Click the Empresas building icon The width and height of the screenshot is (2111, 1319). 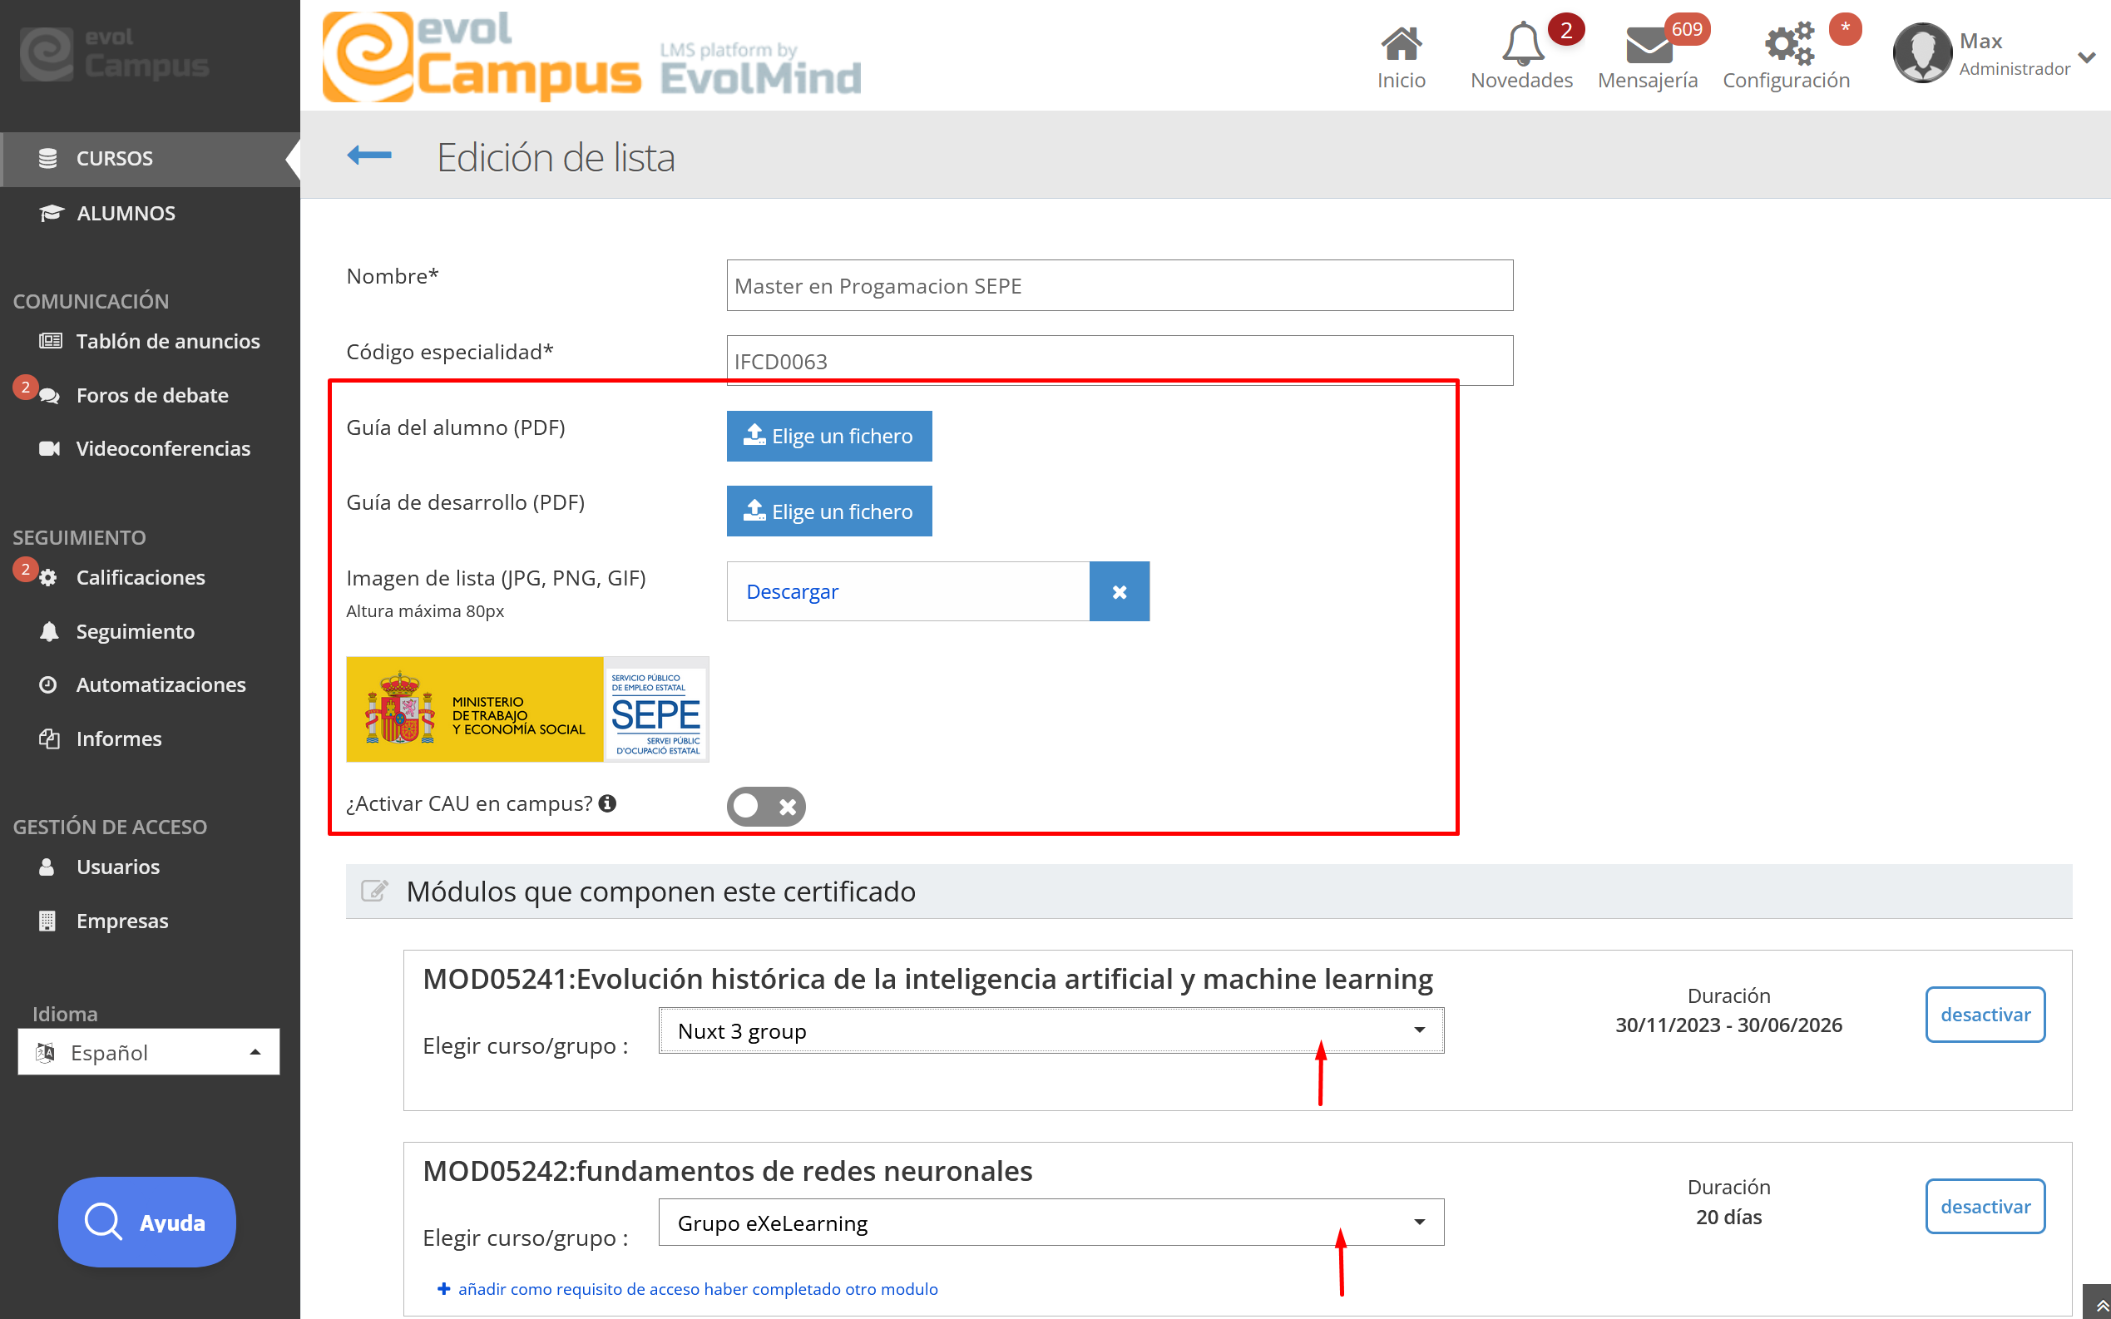point(48,921)
